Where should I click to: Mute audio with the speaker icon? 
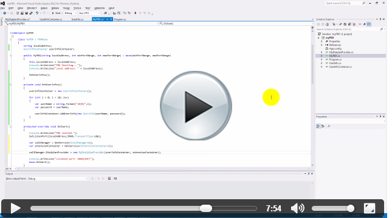(298, 208)
